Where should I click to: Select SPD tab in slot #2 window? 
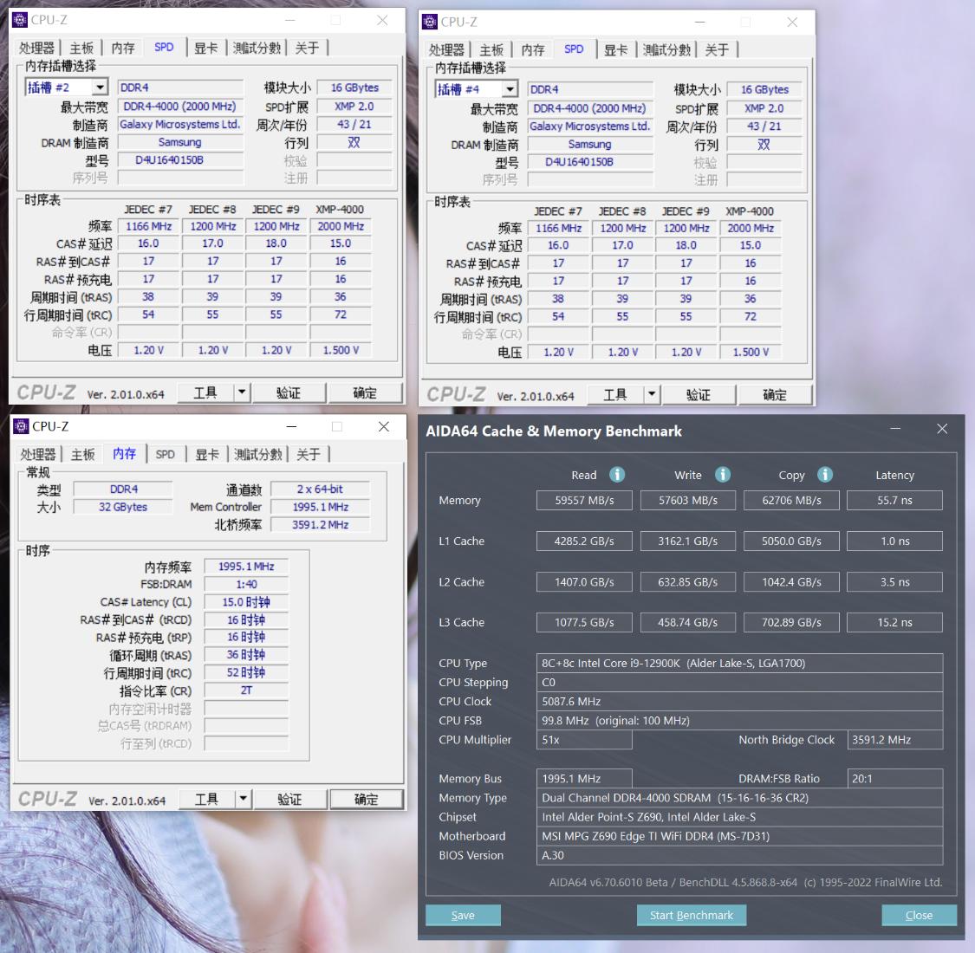[x=164, y=48]
